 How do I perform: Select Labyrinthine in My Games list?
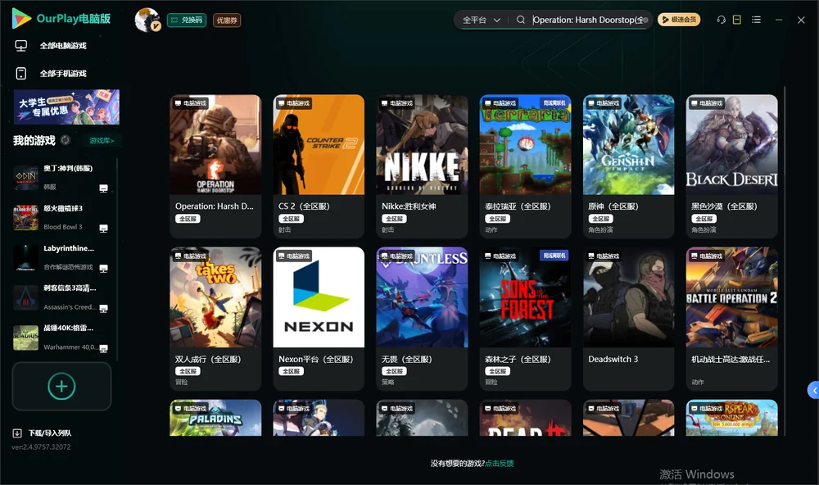(61, 257)
